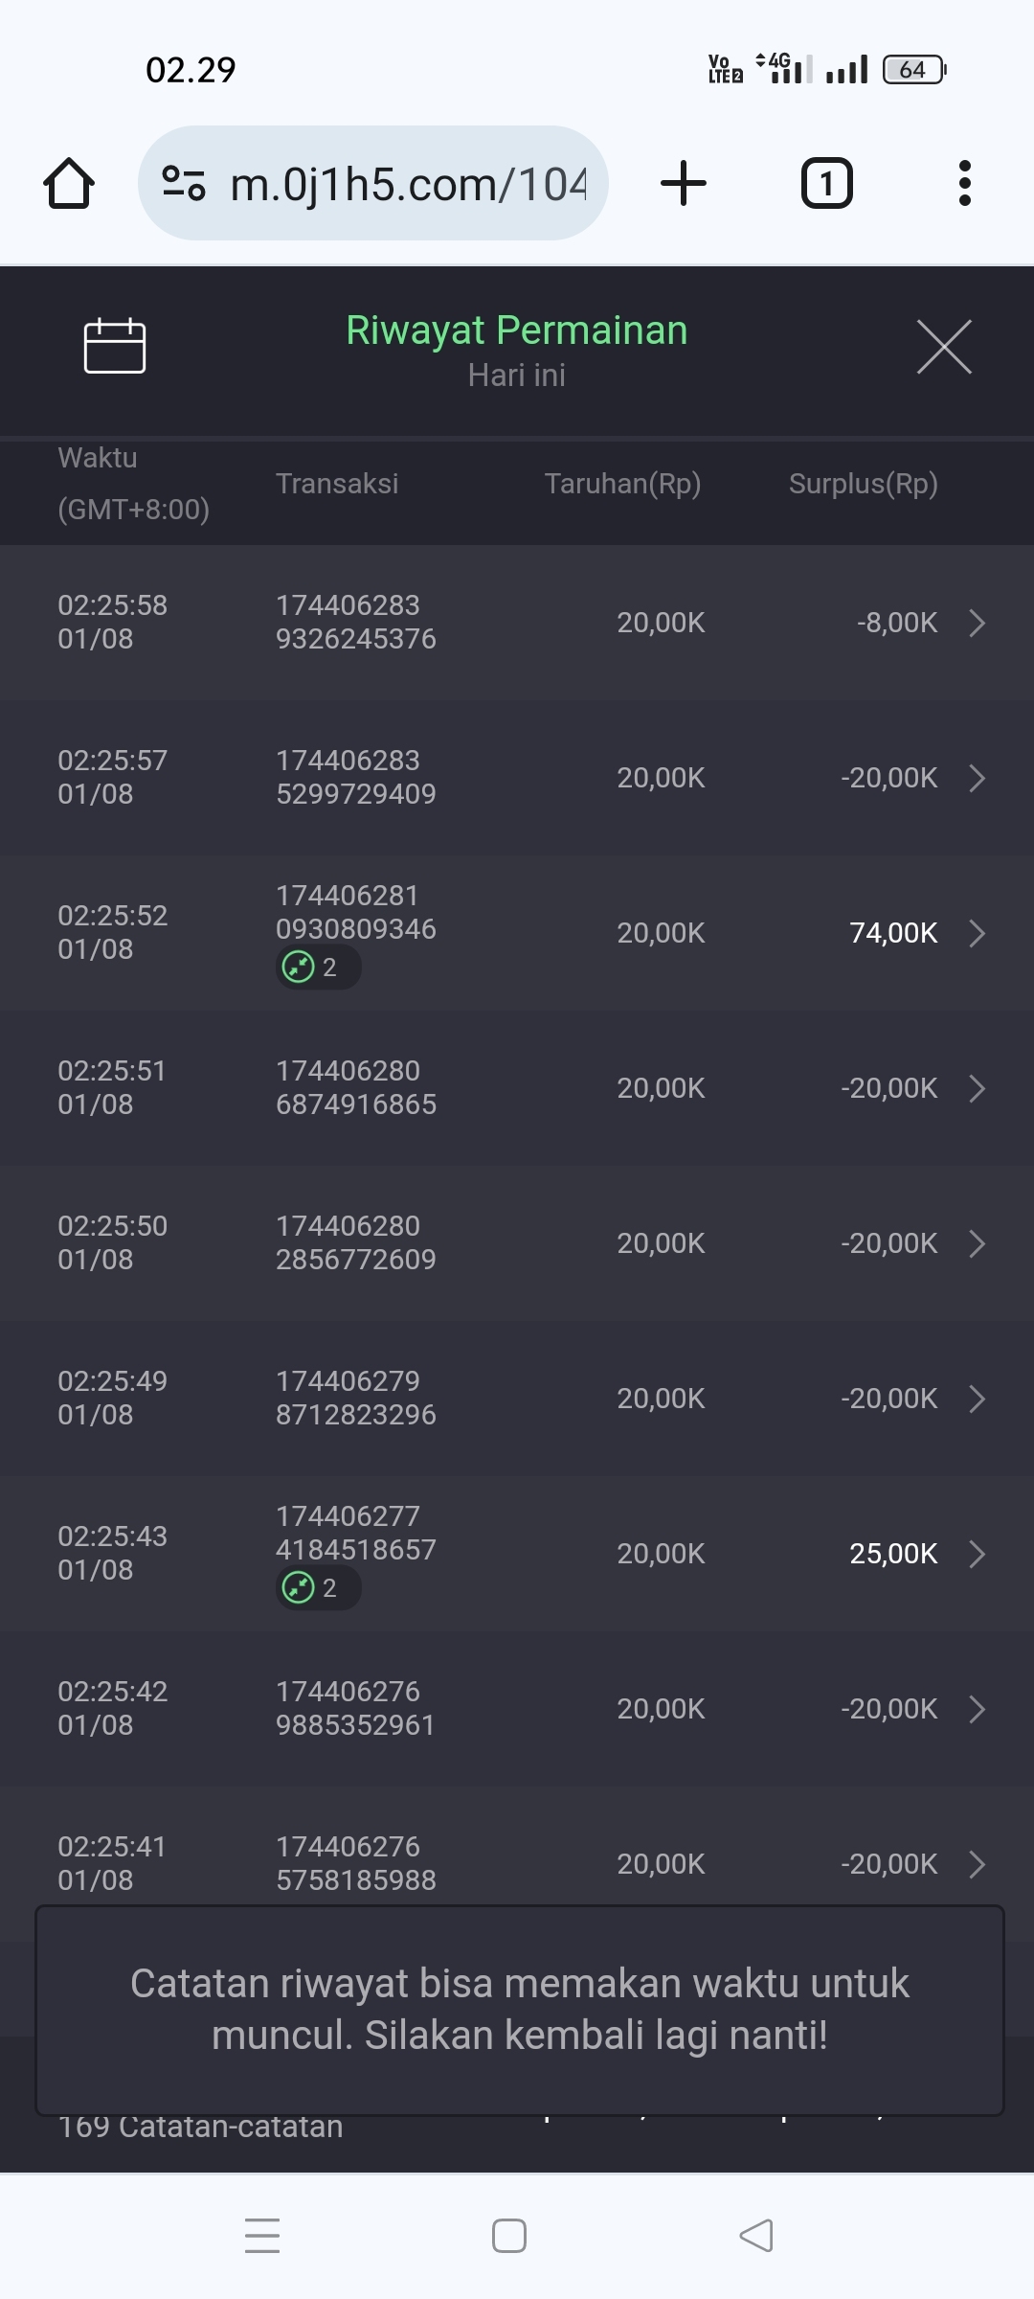This screenshot has width=1034, height=2299.
Task: Close the Riwayat Permainan panel
Action: [x=944, y=347]
